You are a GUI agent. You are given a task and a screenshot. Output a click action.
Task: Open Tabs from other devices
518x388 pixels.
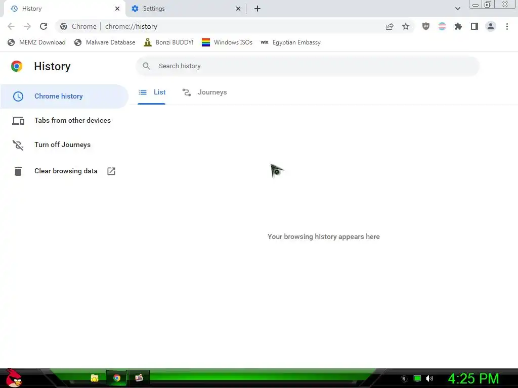click(64, 120)
